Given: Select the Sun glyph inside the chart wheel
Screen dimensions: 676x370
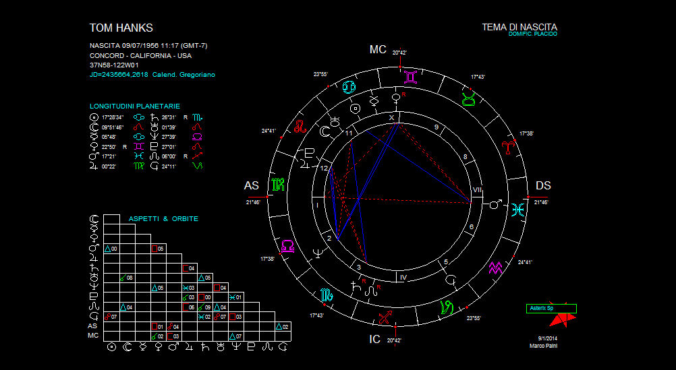Looking at the screenshot, I should click(x=355, y=109).
